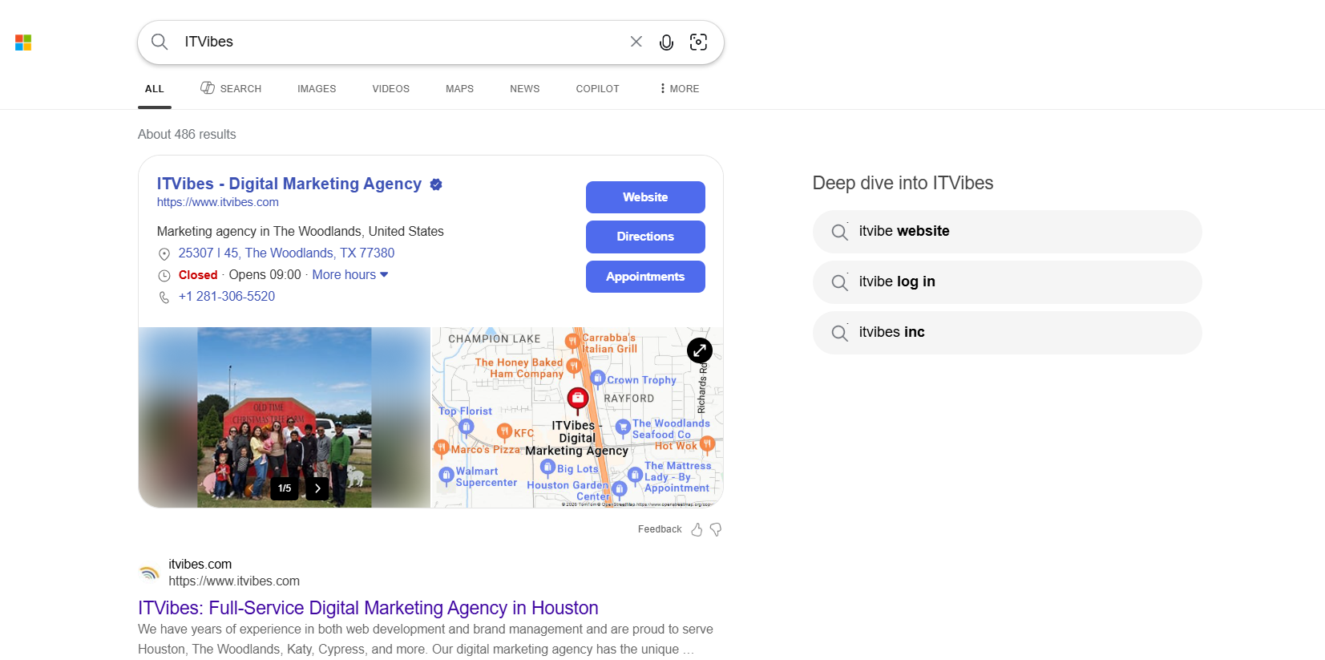Click the location pin icon beside address
Screen dimensions: 1325x660
point(164,254)
